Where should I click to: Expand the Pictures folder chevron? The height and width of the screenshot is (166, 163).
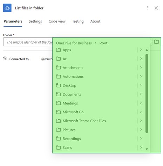141,129
